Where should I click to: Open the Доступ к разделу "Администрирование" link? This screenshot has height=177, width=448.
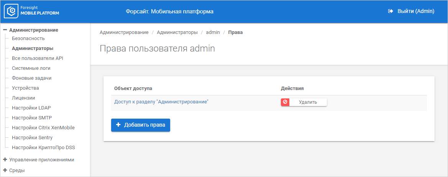click(x=161, y=102)
